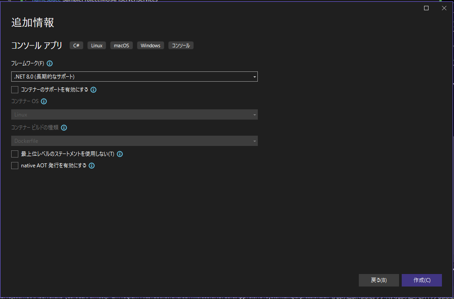The image size is (454, 299).
Task: Click info icon beside コンテナー ビルドの種類
Action: [64, 128]
